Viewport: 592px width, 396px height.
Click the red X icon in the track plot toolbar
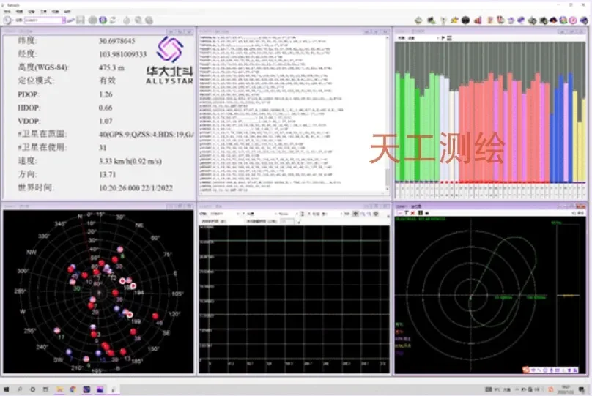pyautogui.click(x=412, y=213)
